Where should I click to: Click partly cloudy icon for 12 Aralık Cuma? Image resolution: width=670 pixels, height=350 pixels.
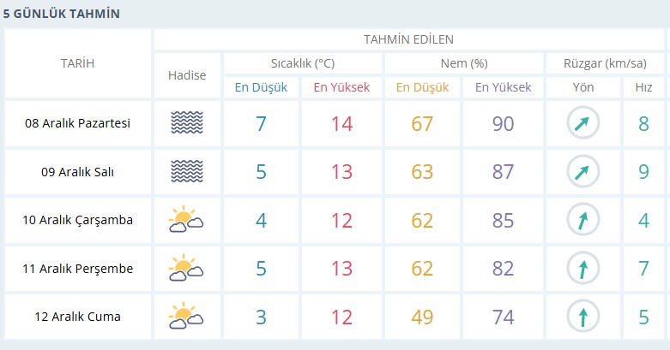coord(187,317)
